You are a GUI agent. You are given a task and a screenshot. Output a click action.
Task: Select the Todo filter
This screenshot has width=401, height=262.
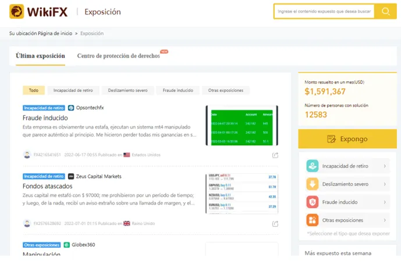34,90
